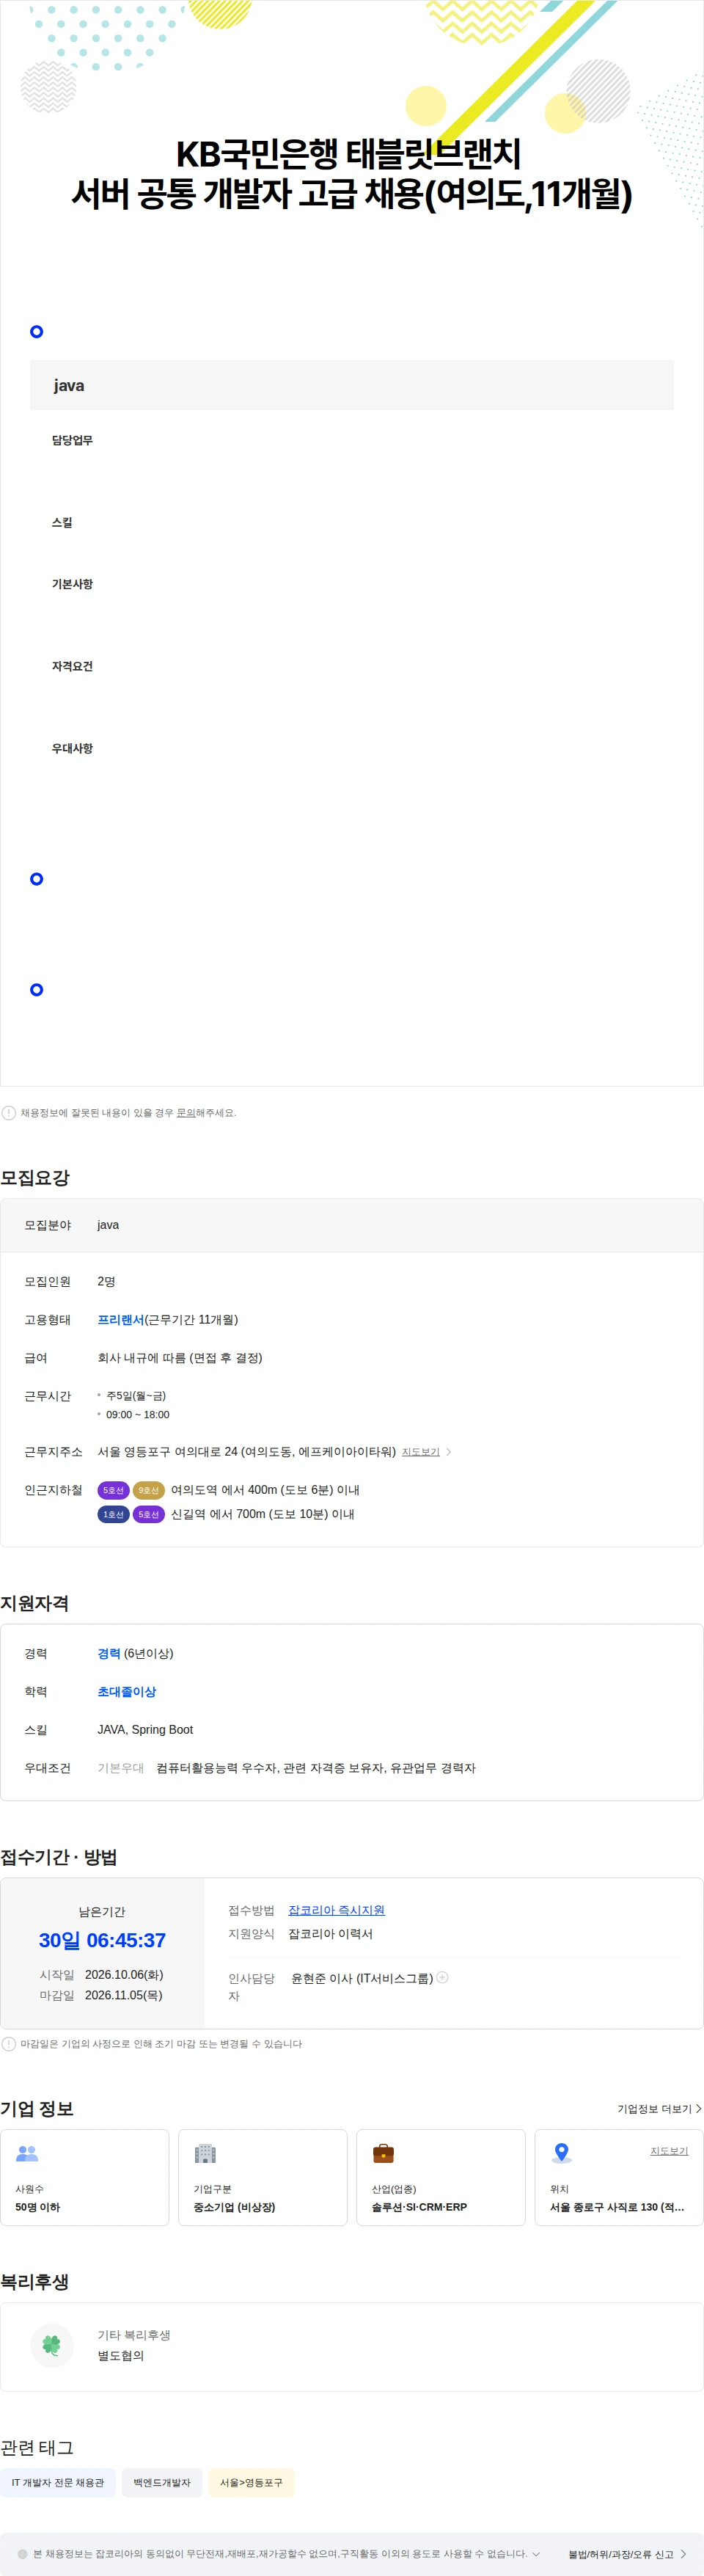
Task: Click the info icon beside 채용정보에 잘못된 내용
Action: [x=8, y=1113]
